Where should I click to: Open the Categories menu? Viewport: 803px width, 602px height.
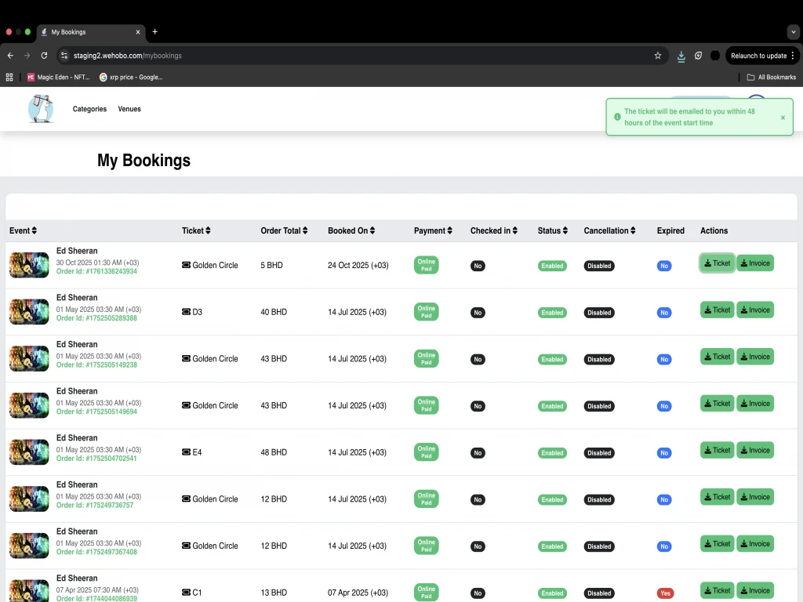(89, 109)
